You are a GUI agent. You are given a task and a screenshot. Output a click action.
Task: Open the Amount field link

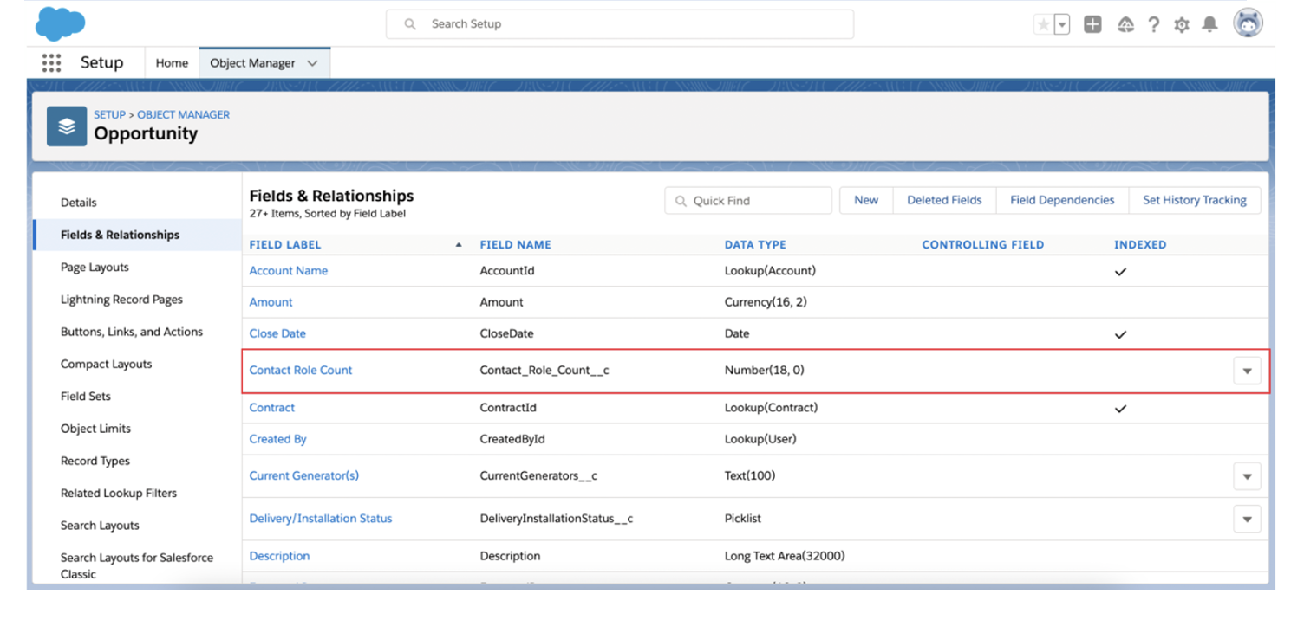[271, 302]
